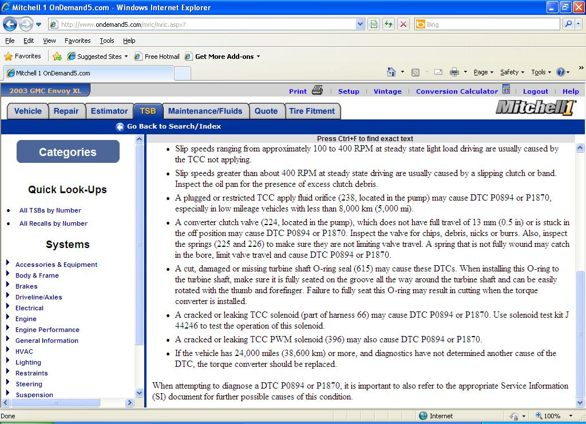Open the Edit menu
The height and width of the screenshot is (424, 586).
click(29, 41)
